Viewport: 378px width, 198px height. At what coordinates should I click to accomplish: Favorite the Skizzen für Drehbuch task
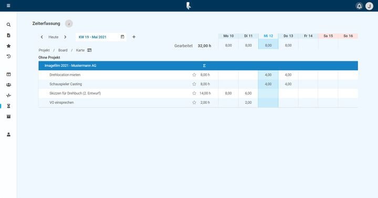click(194, 93)
